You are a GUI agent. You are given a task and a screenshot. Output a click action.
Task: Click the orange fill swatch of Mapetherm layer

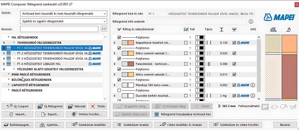point(131,43)
